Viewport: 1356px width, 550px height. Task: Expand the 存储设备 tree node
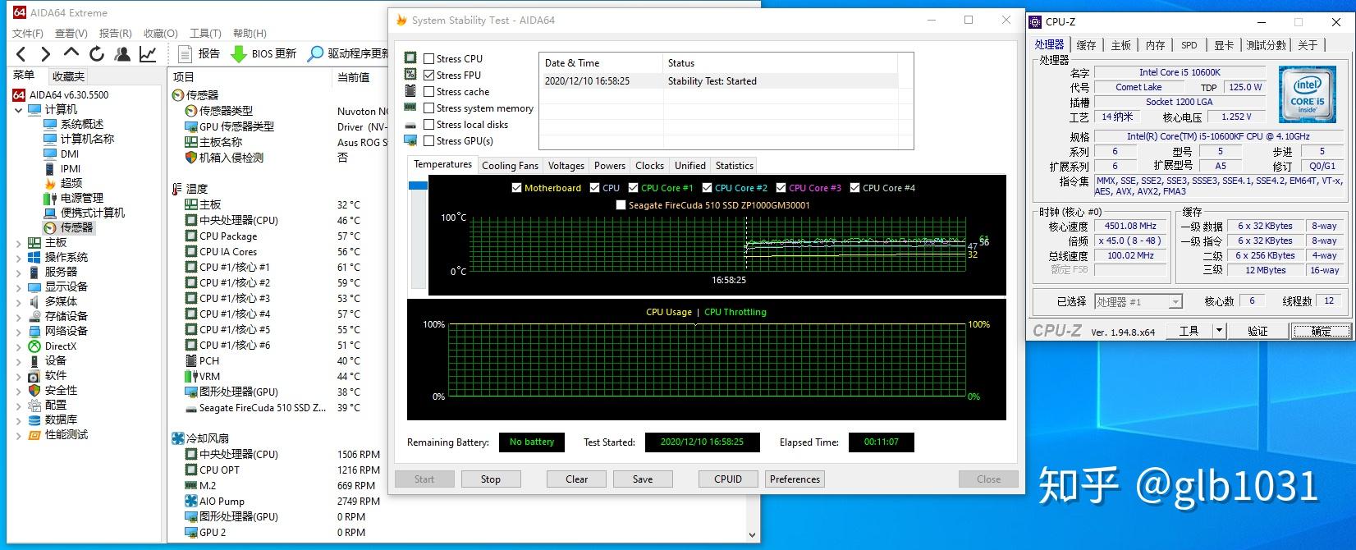pos(19,317)
